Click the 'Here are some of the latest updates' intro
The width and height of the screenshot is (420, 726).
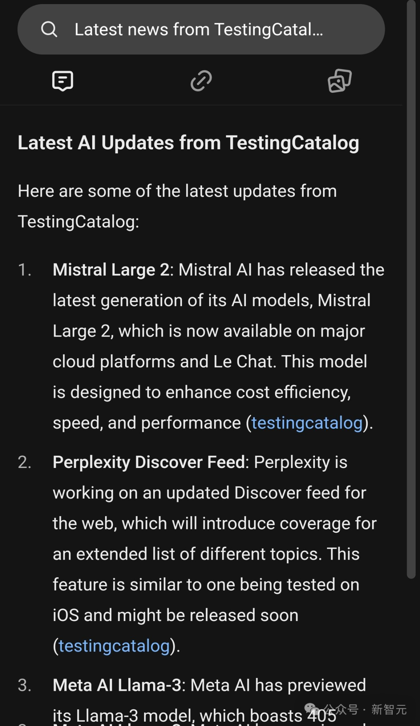177,191
